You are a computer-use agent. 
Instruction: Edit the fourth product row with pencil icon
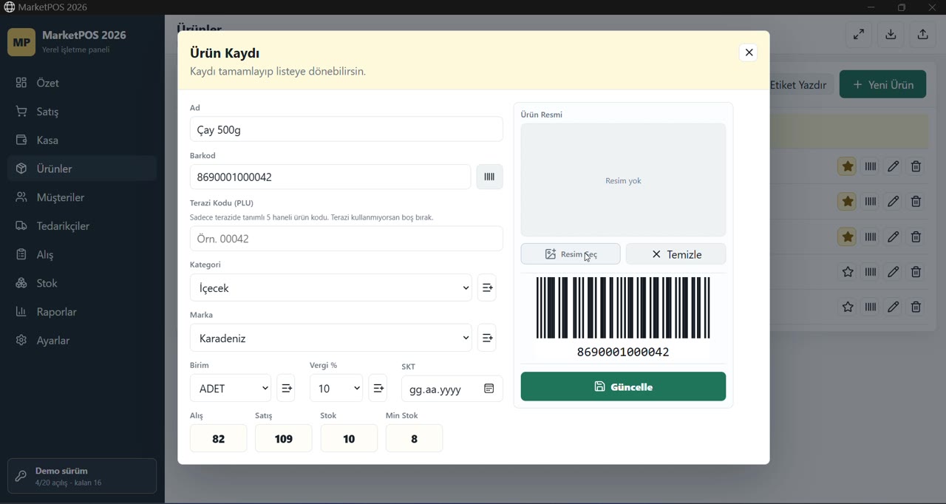[x=894, y=272]
